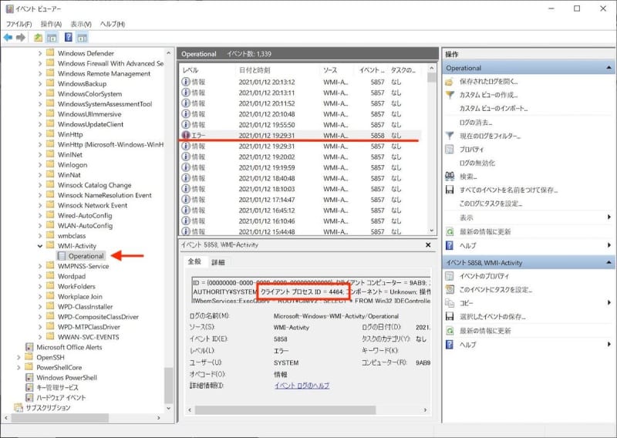This screenshot has width=617, height=438.
Task: Click the サブスクリプション tree icon
Action: point(19,407)
